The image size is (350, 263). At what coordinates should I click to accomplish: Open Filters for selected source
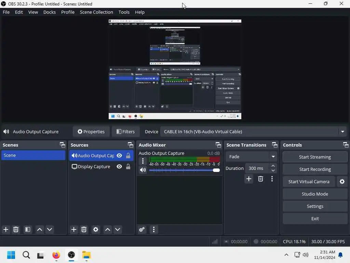pyautogui.click(x=125, y=131)
